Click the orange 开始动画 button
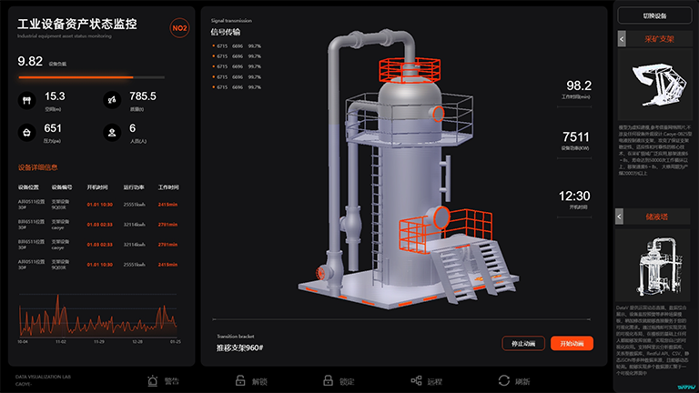The image size is (699, 393). [x=572, y=344]
